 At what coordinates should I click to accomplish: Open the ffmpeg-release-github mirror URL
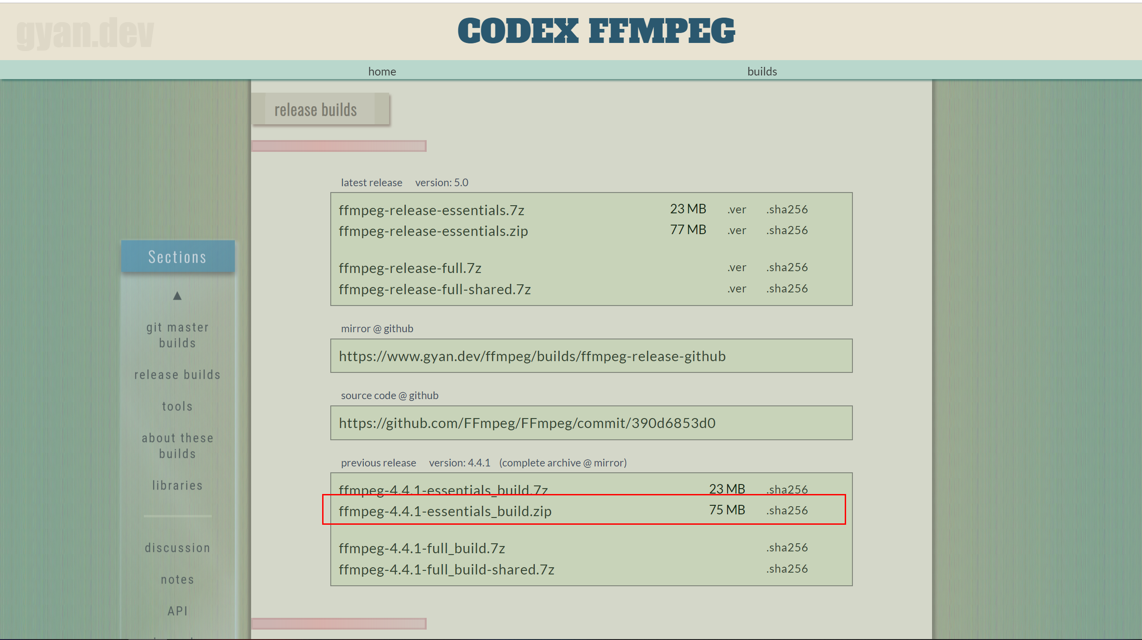[532, 356]
